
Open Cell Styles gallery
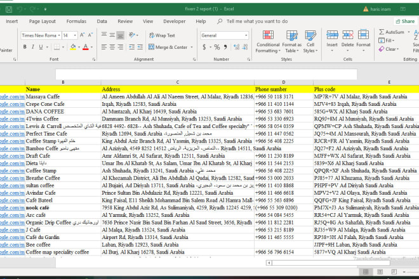tap(310, 41)
